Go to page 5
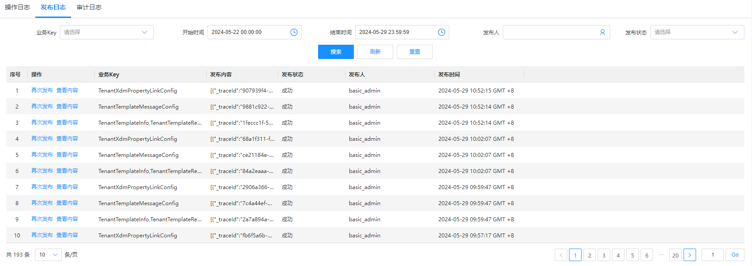This screenshot has width=752, height=266. [x=633, y=255]
